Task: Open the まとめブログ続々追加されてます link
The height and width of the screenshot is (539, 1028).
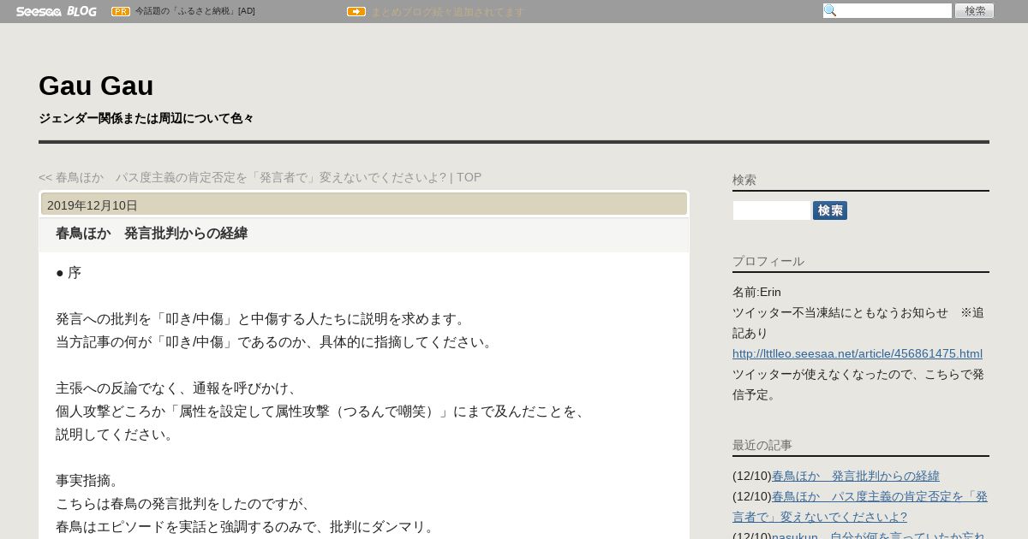Action: point(447,12)
